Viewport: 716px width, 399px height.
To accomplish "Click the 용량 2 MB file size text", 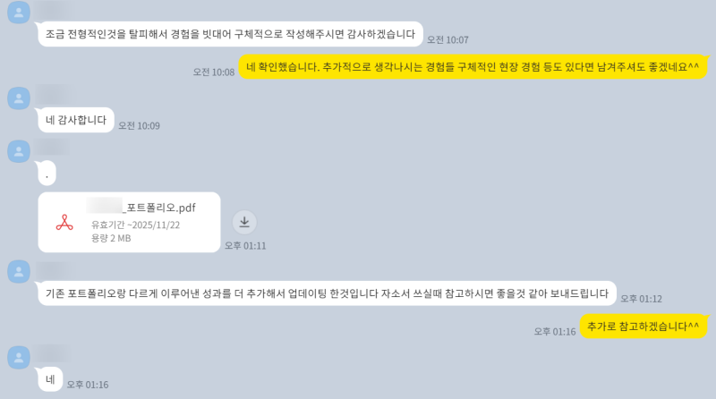I will click(111, 238).
